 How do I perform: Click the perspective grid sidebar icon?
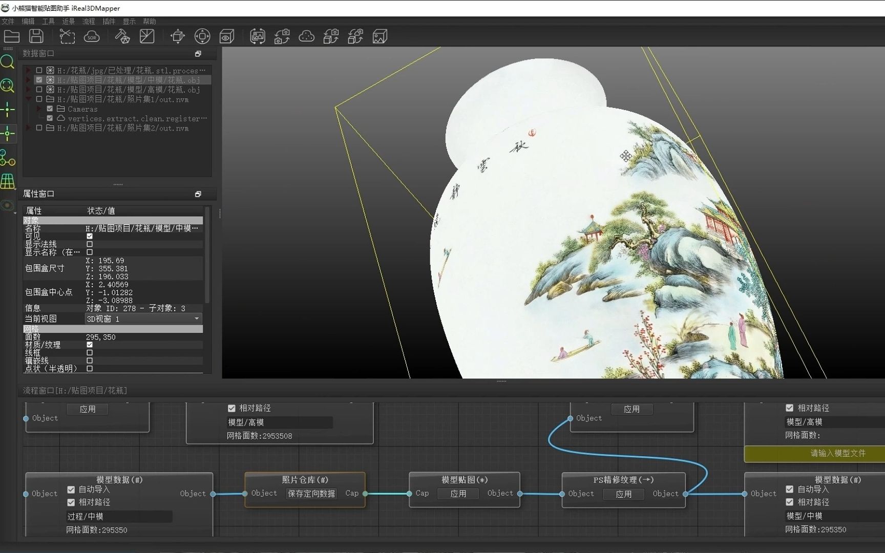(x=8, y=181)
